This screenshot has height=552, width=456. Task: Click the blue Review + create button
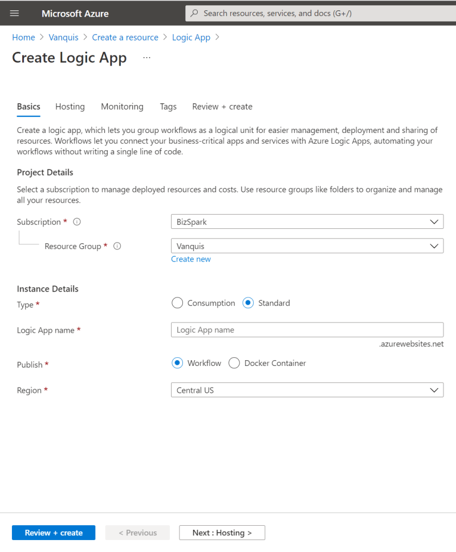54,533
